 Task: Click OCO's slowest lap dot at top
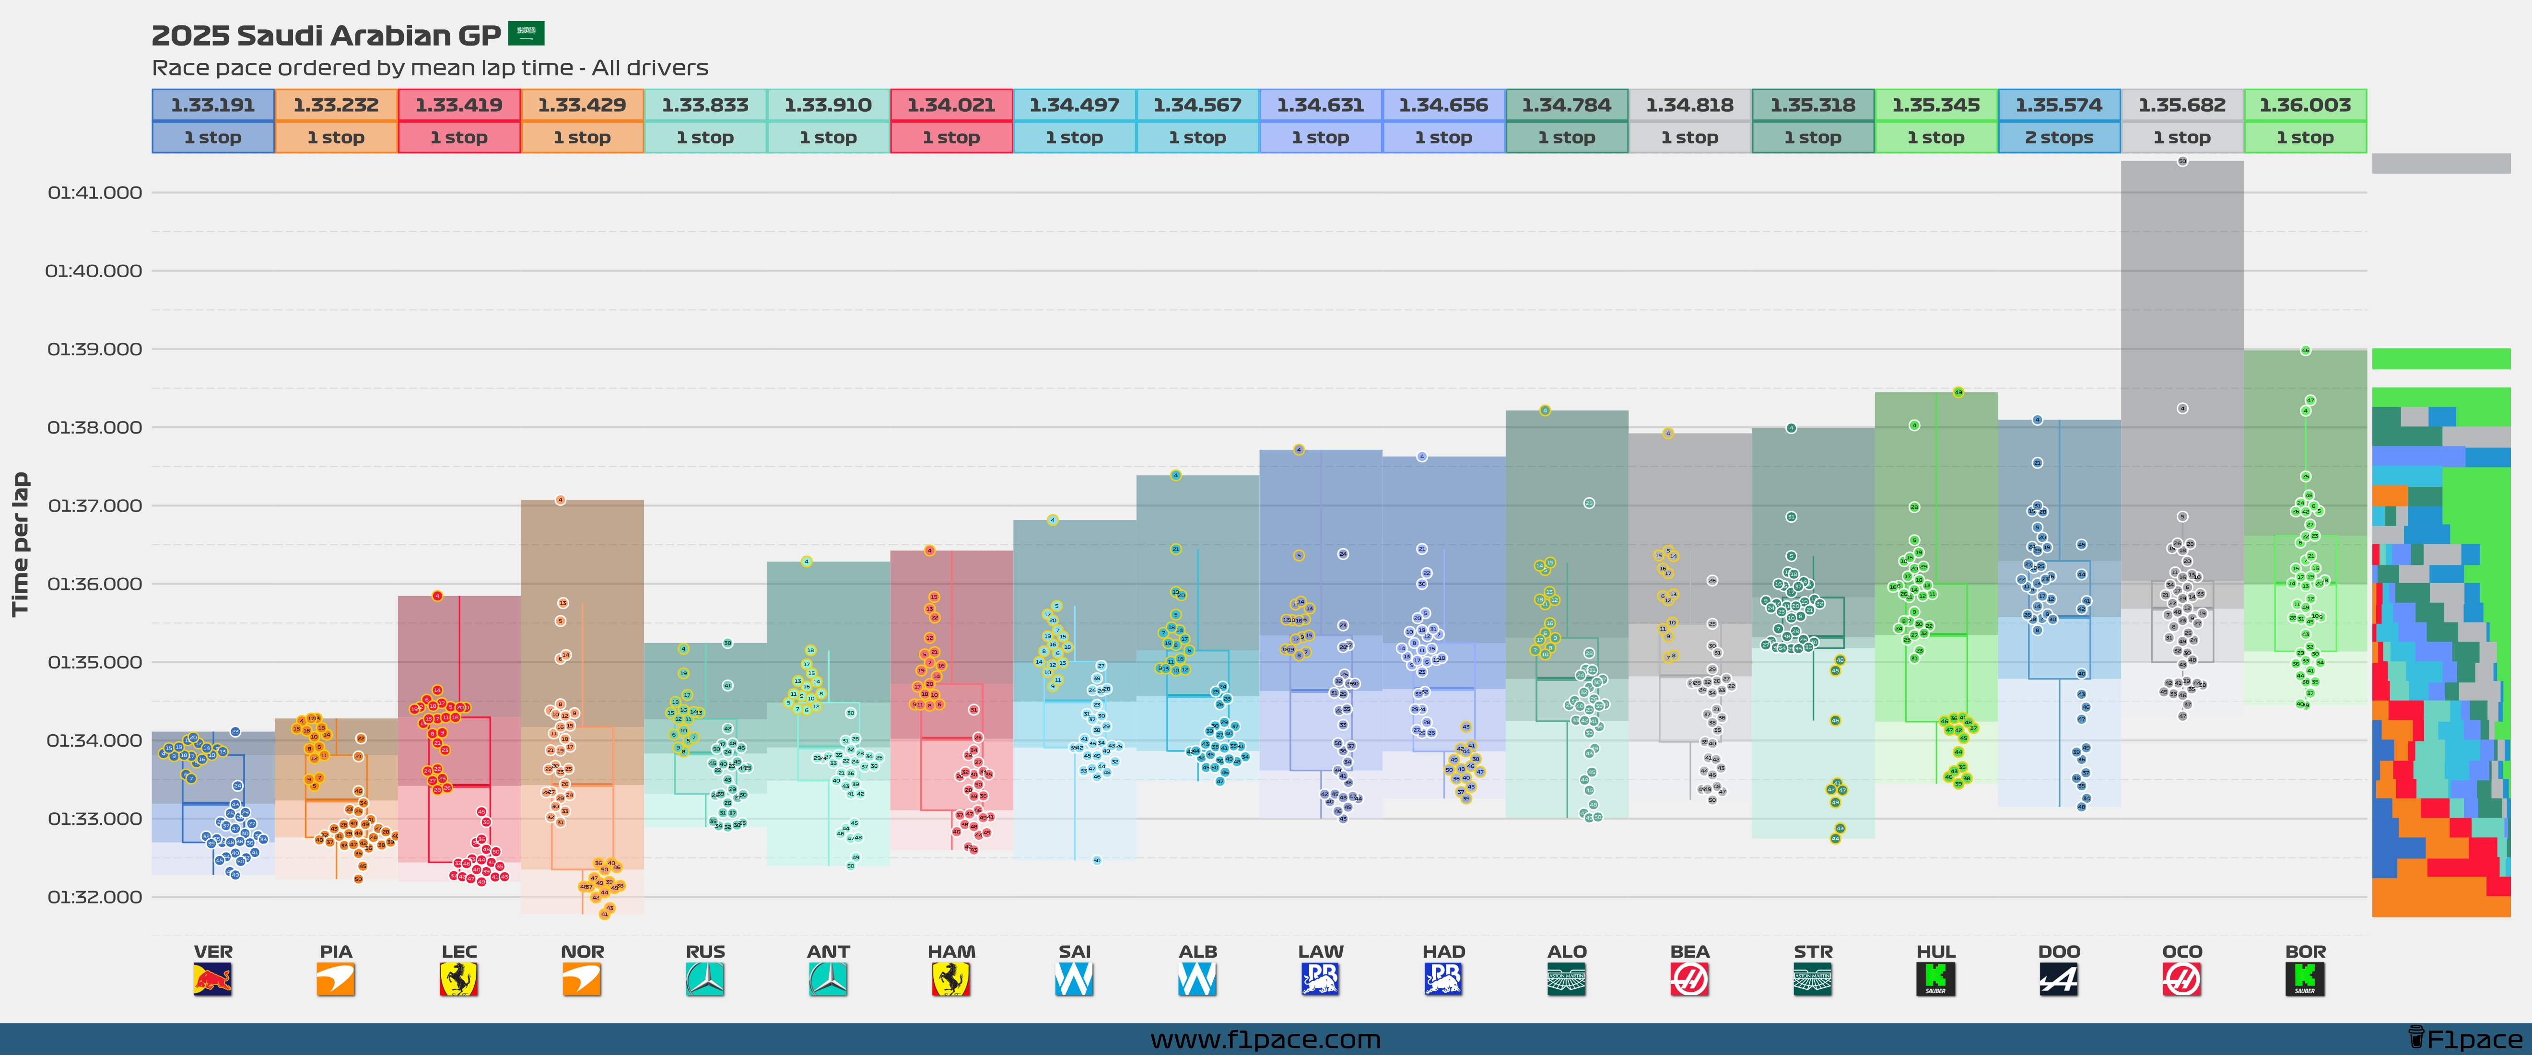(2182, 161)
